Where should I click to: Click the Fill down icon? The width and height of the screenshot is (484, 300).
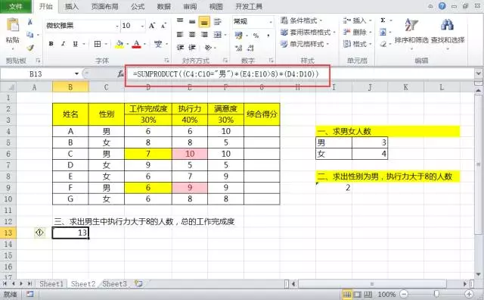tap(383, 32)
